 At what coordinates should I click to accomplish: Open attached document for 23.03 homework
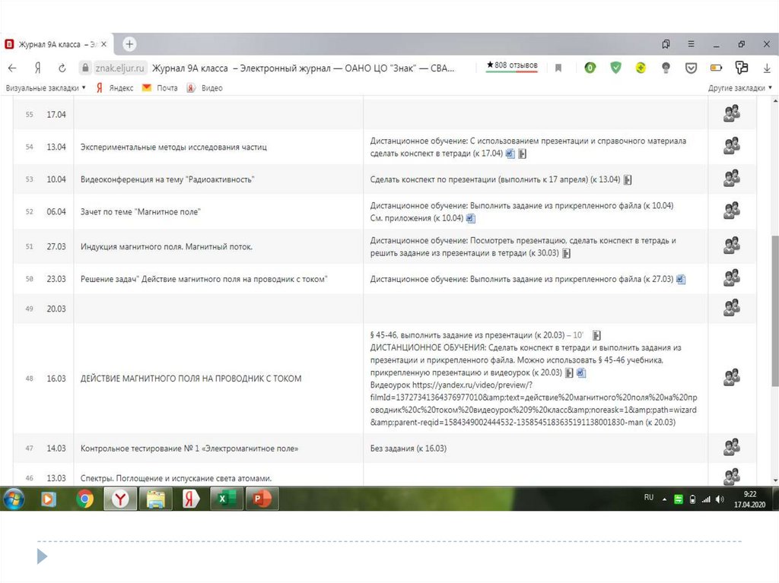click(681, 280)
